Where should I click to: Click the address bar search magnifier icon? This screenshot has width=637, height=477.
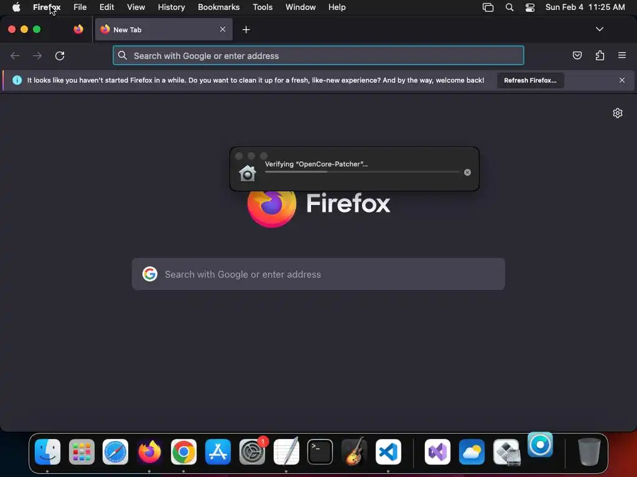pyautogui.click(x=123, y=55)
